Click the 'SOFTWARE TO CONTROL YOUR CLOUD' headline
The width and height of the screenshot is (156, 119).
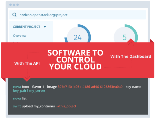(75, 60)
